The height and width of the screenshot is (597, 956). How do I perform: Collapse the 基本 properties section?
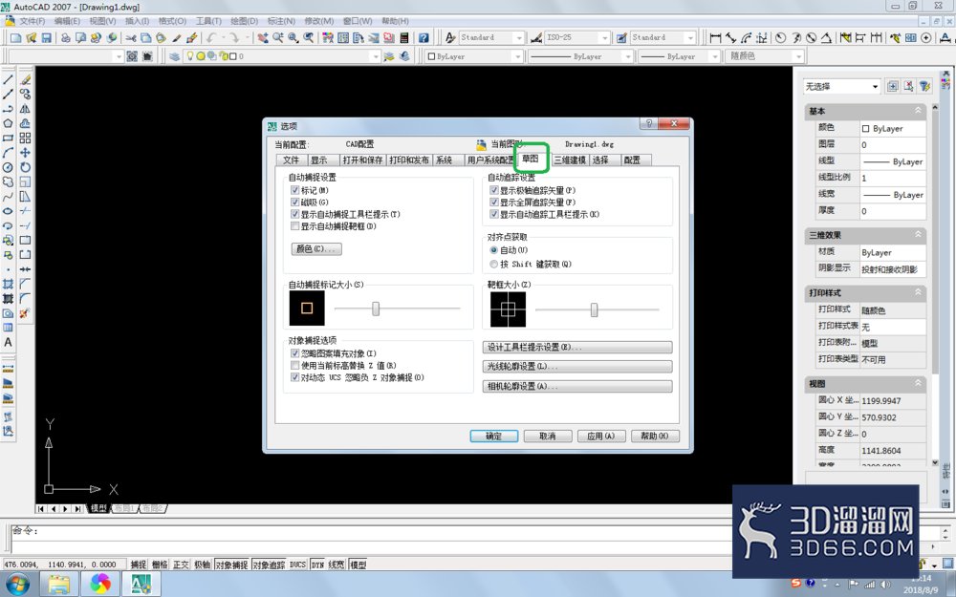(x=918, y=111)
